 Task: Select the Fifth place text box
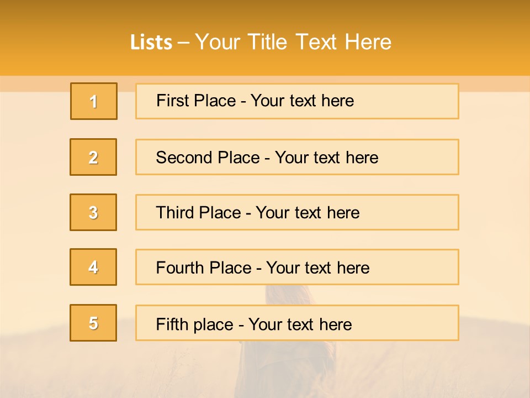click(x=297, y=323)
